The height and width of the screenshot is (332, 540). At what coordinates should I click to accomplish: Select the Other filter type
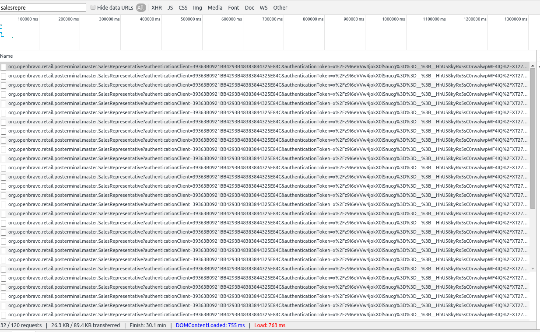(280, 8)
